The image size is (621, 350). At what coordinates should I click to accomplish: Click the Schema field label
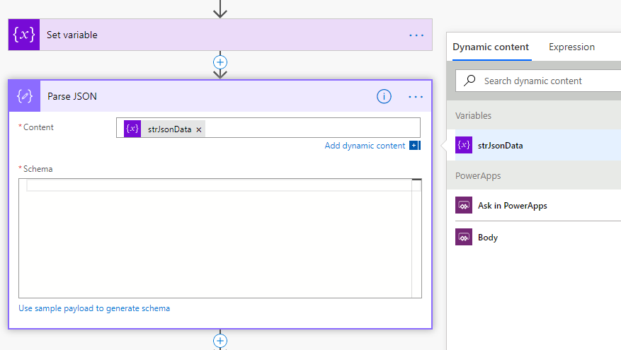pyautogui.click(x=38, y=169)
